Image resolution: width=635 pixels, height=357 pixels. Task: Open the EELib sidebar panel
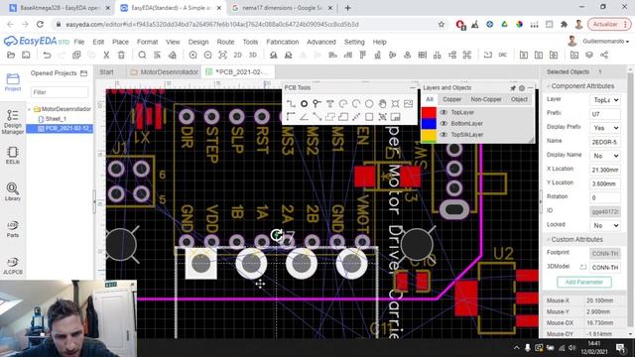point(13,156)
